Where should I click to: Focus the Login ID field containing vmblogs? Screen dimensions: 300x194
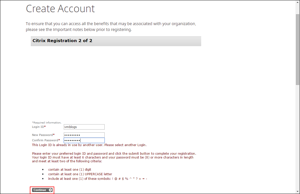point(84,127)
